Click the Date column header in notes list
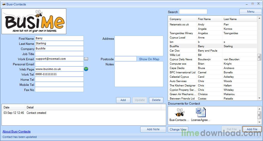This screenshot has height=141, width=263. tap(13, 107)
